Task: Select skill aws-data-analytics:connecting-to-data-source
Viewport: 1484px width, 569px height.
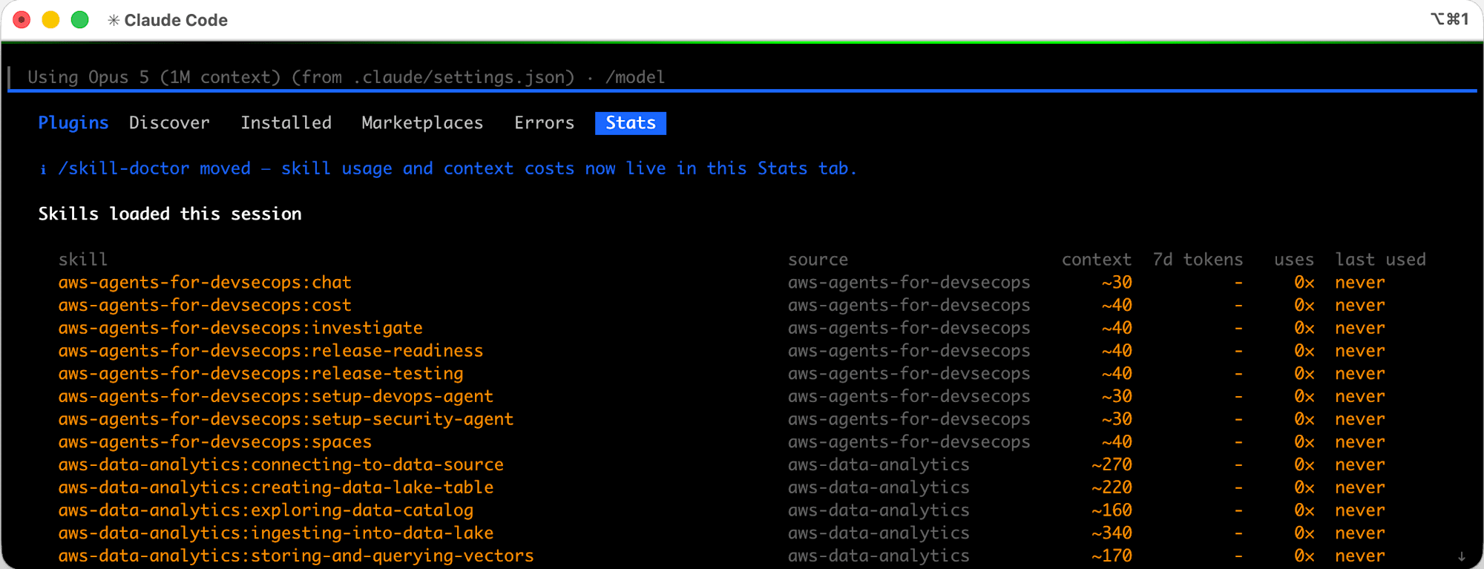Action: tap(281, 465)
